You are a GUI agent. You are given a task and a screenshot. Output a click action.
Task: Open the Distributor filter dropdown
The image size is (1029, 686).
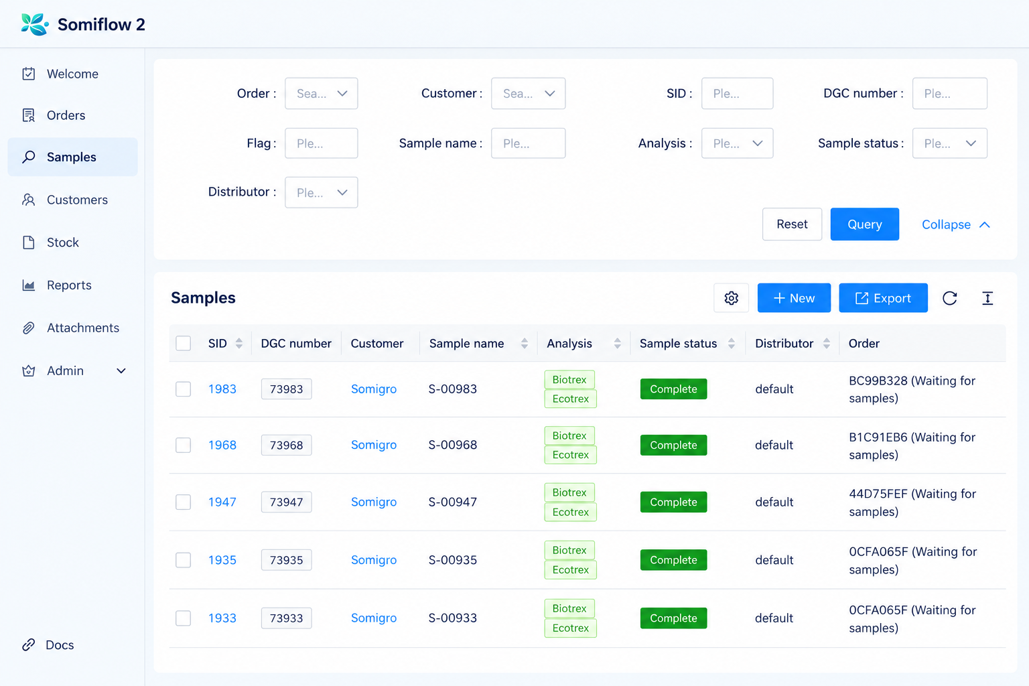(x=321, y=192)
